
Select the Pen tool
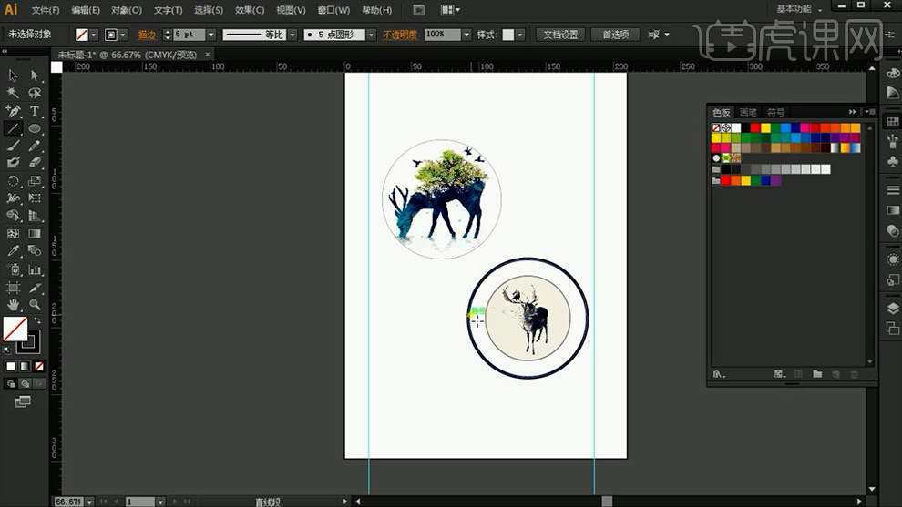[13, 110]
